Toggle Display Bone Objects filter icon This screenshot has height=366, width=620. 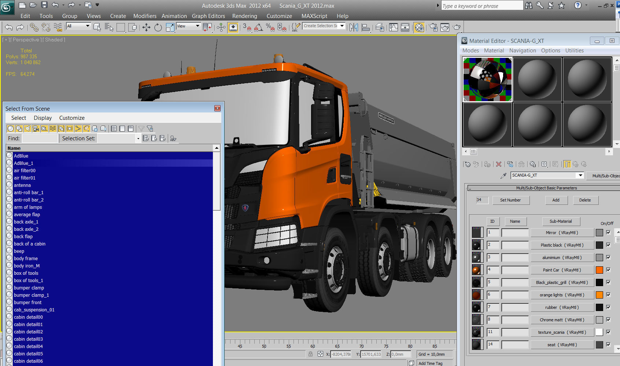(78, 129)
